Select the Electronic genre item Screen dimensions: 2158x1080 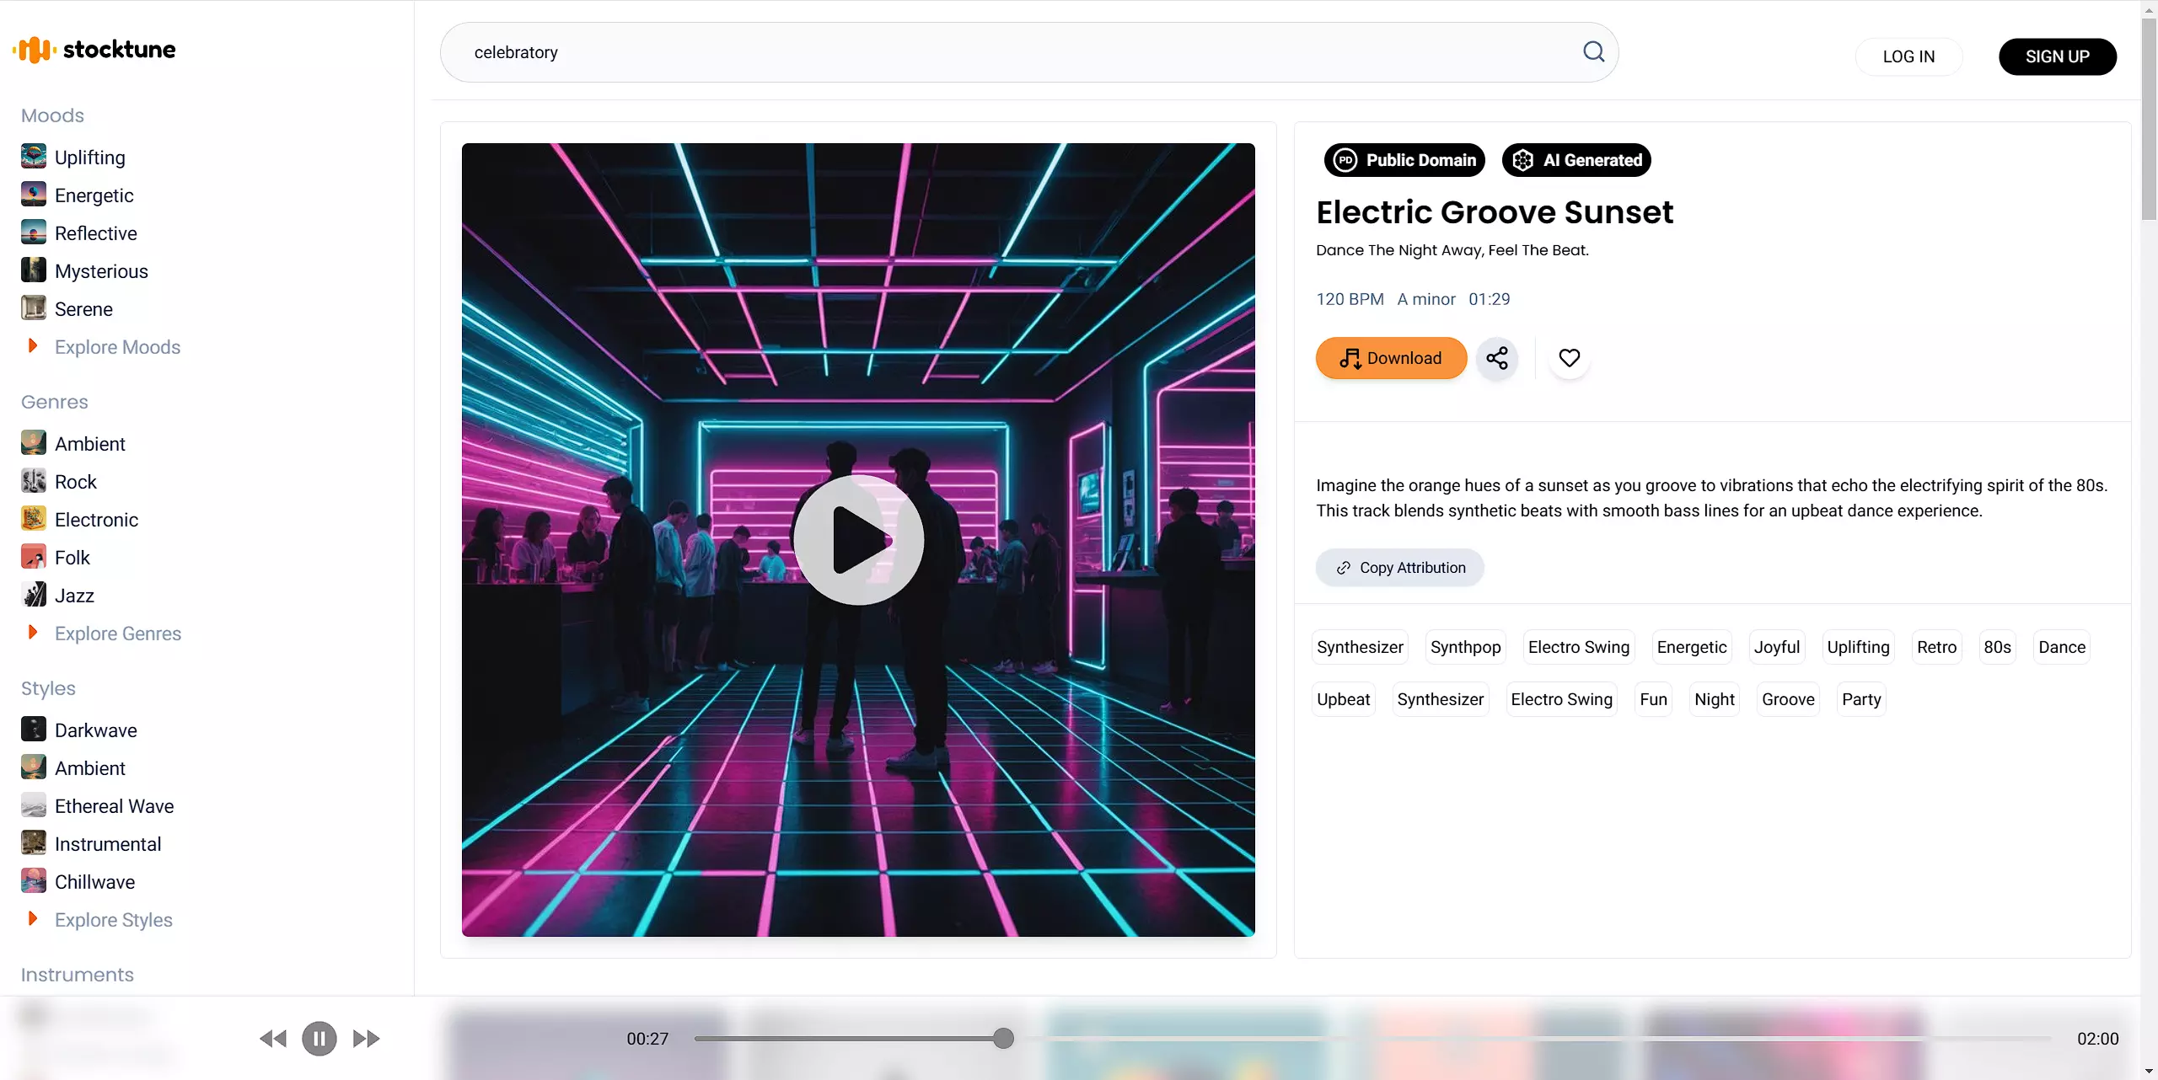tap(96, 520)
